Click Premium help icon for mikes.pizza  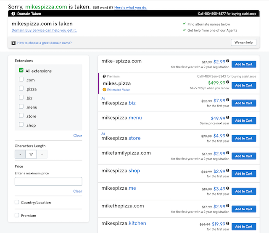104,77
